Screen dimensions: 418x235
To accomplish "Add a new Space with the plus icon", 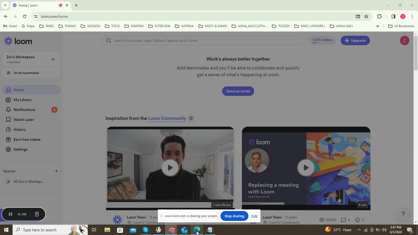I will point(56,171).
